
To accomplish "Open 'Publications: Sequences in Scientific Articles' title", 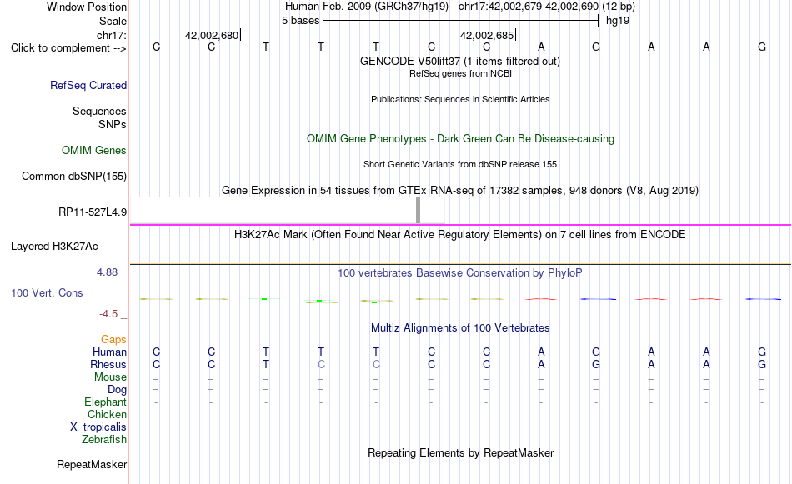I will coord(460,99).
